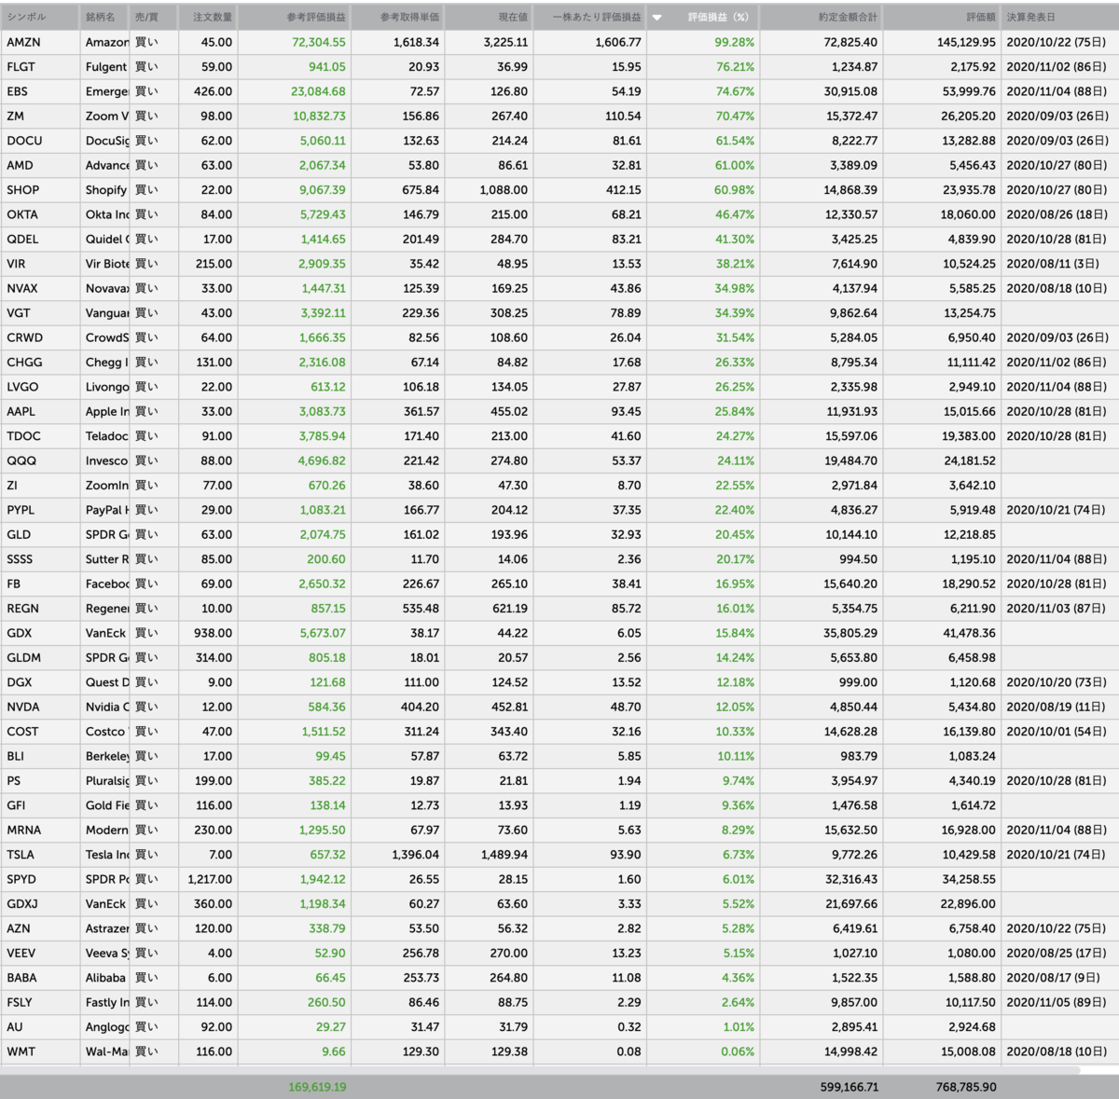Select the AMZN symbol row
Viewport: 1119px width, 1099px height.
pos(559,42)
